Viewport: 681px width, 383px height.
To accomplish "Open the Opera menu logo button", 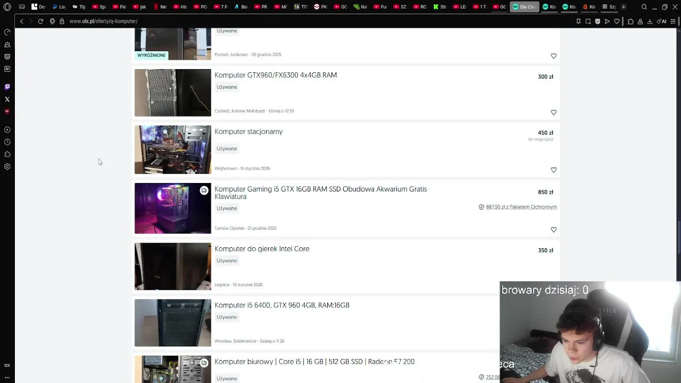I will tap(7, 7).
